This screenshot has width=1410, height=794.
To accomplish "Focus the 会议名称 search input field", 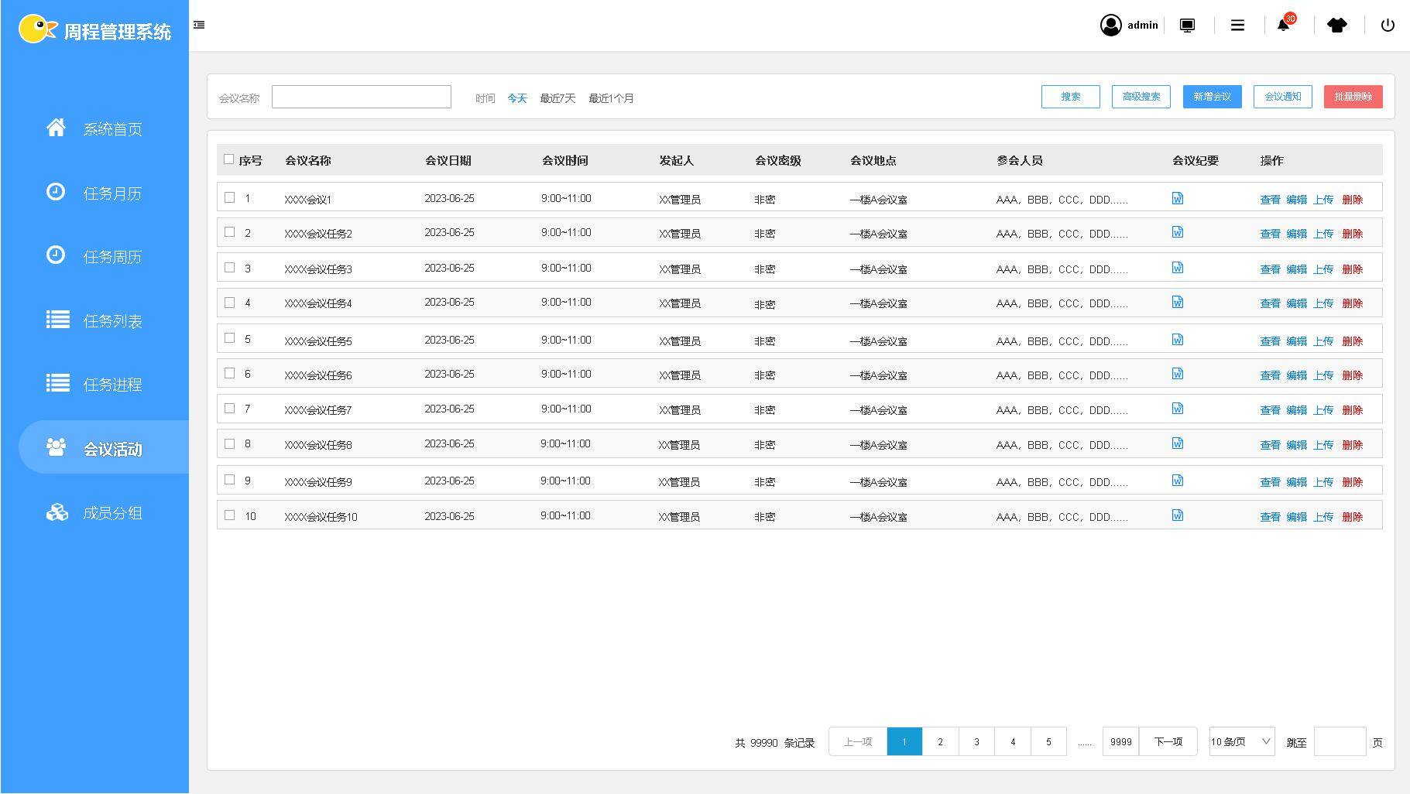I will pos(361,97).
